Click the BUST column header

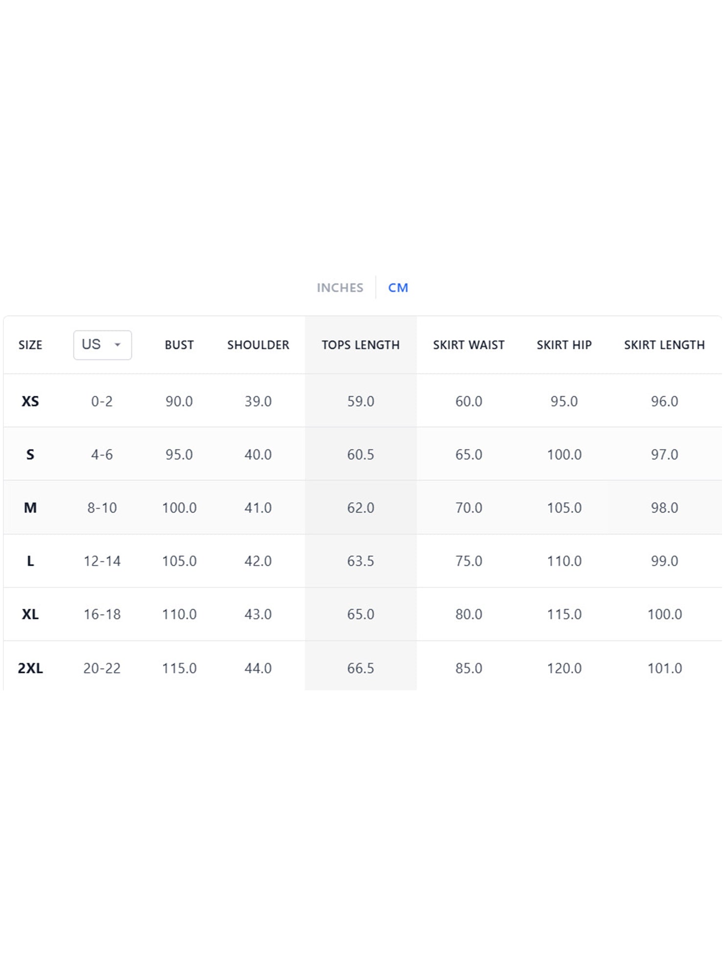pyautogui.click(x=179, y=345)
